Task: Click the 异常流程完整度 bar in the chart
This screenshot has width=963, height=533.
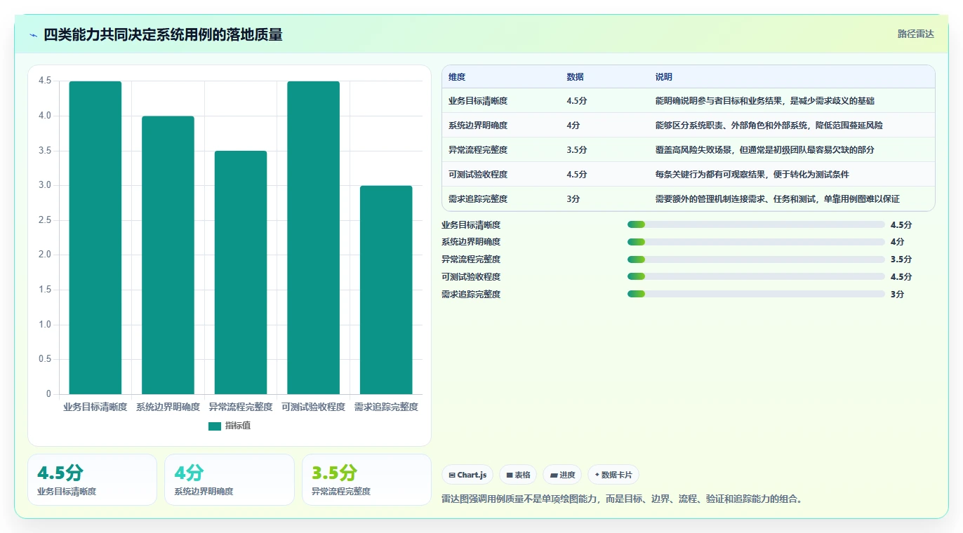Action: point(241,272)
